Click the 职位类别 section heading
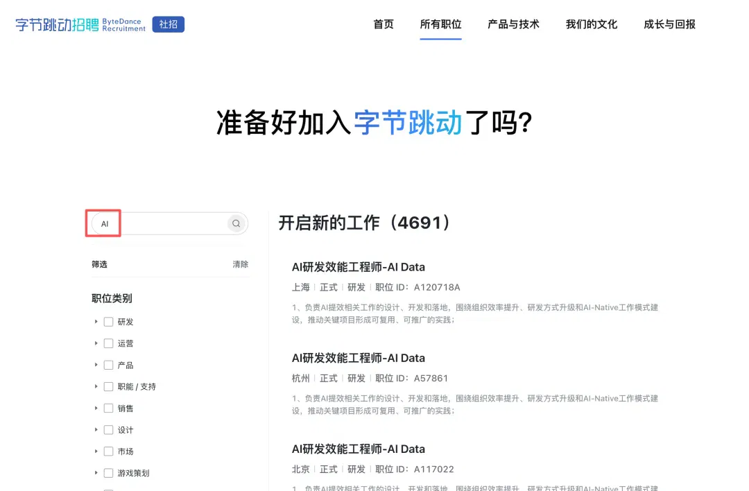Viewport: 749px width, 491px height. point(112,298)
